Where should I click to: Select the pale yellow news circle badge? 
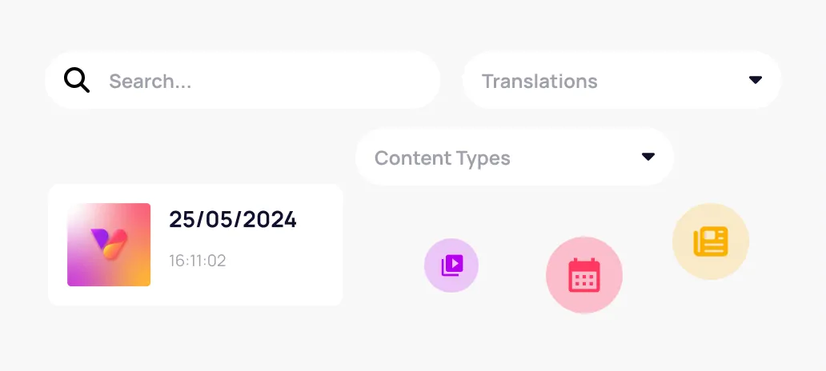pos(711,241)
